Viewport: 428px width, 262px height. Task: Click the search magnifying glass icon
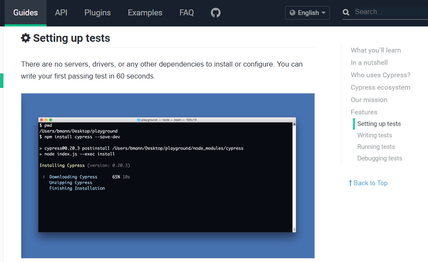click(x=346, y=12)
